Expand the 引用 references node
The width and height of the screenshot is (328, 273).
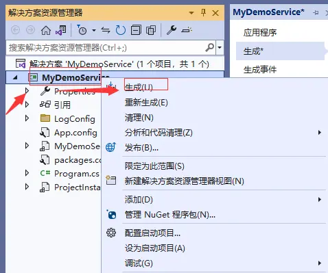(27, 105)
